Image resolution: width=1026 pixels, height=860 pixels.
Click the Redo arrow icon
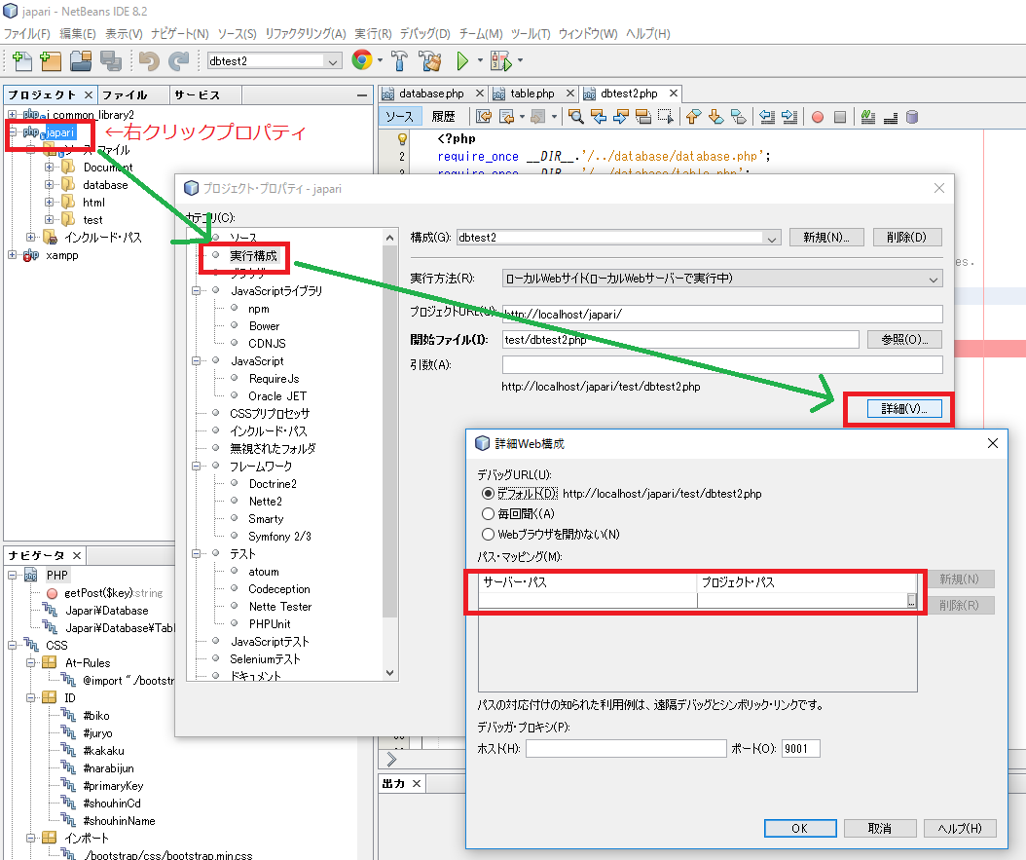[178, 60]
